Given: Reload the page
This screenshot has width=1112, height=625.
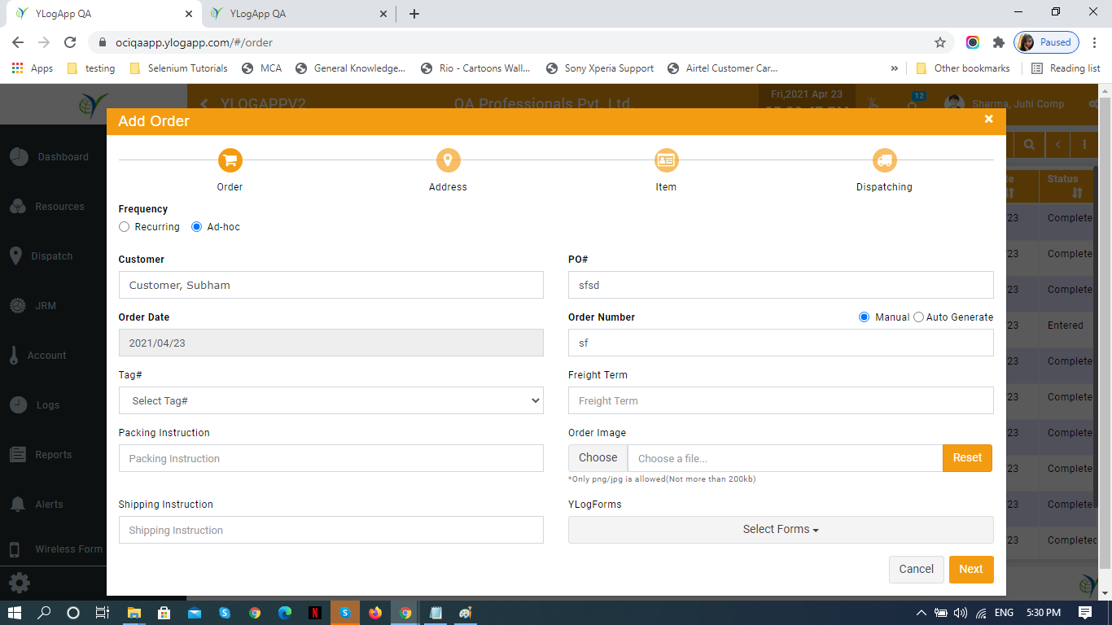Looking at the screenshot, I should [70, 42].
